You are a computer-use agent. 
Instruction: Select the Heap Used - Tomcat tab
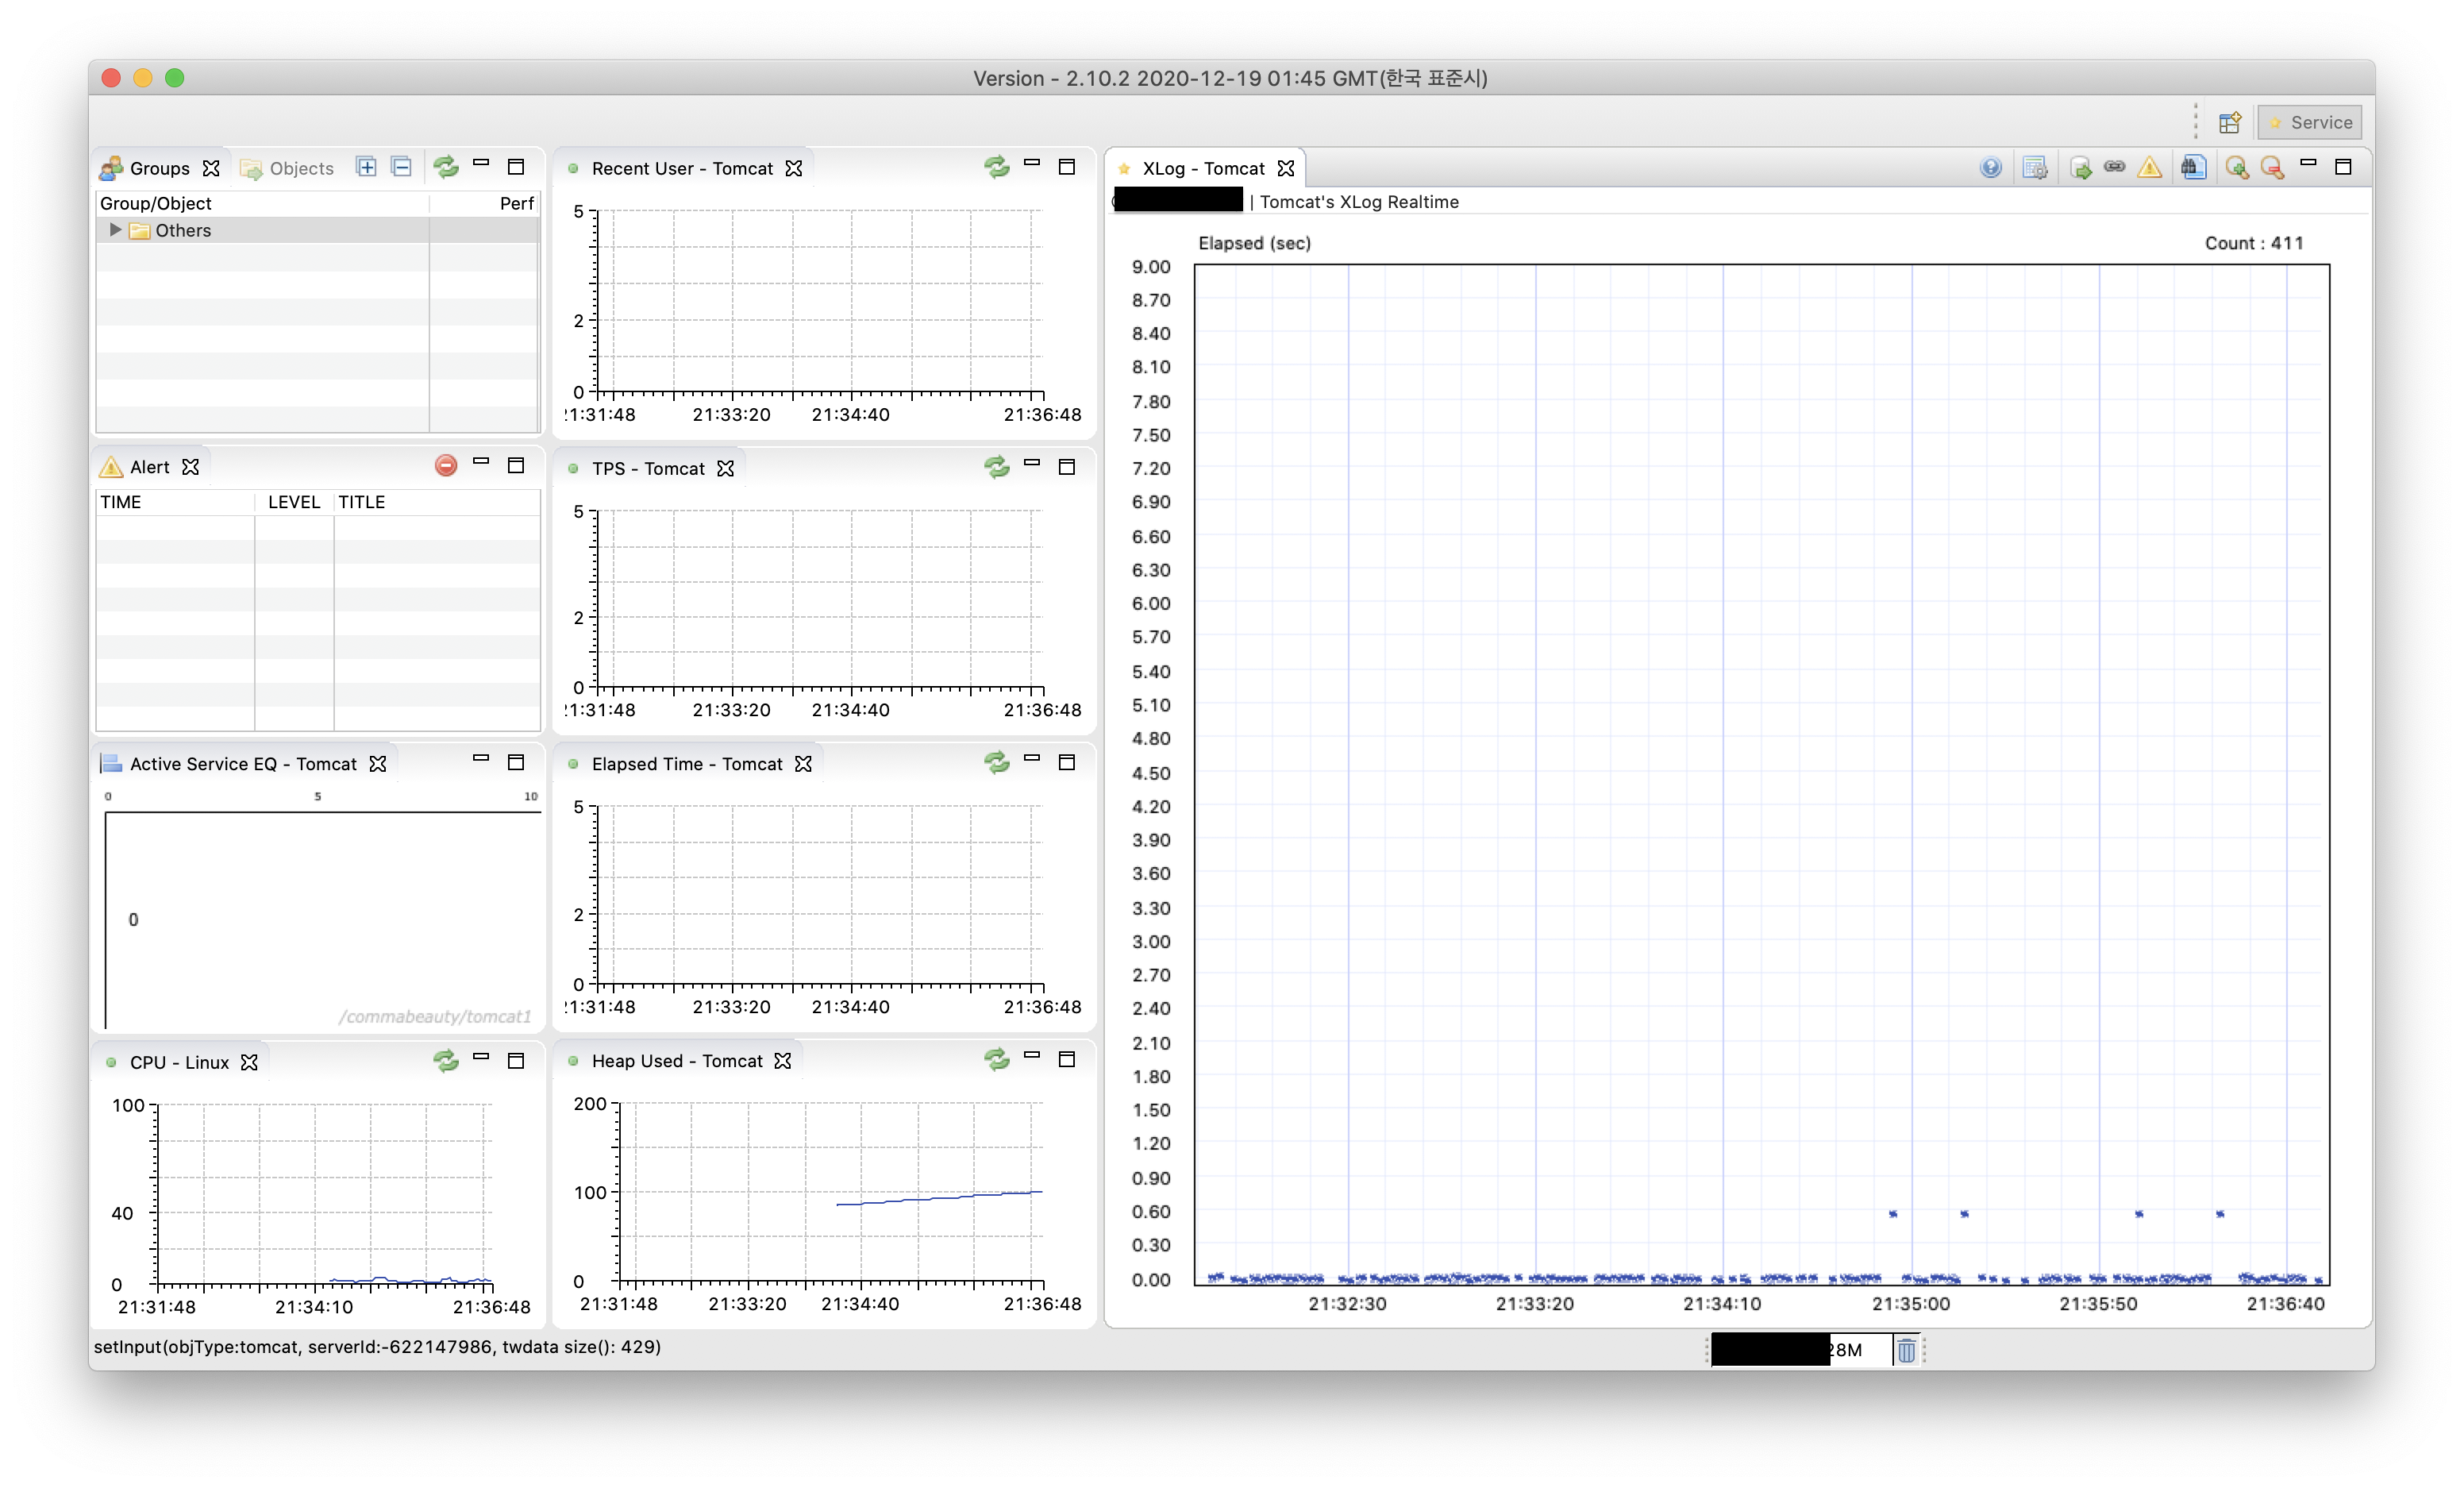pos(676,1061)
